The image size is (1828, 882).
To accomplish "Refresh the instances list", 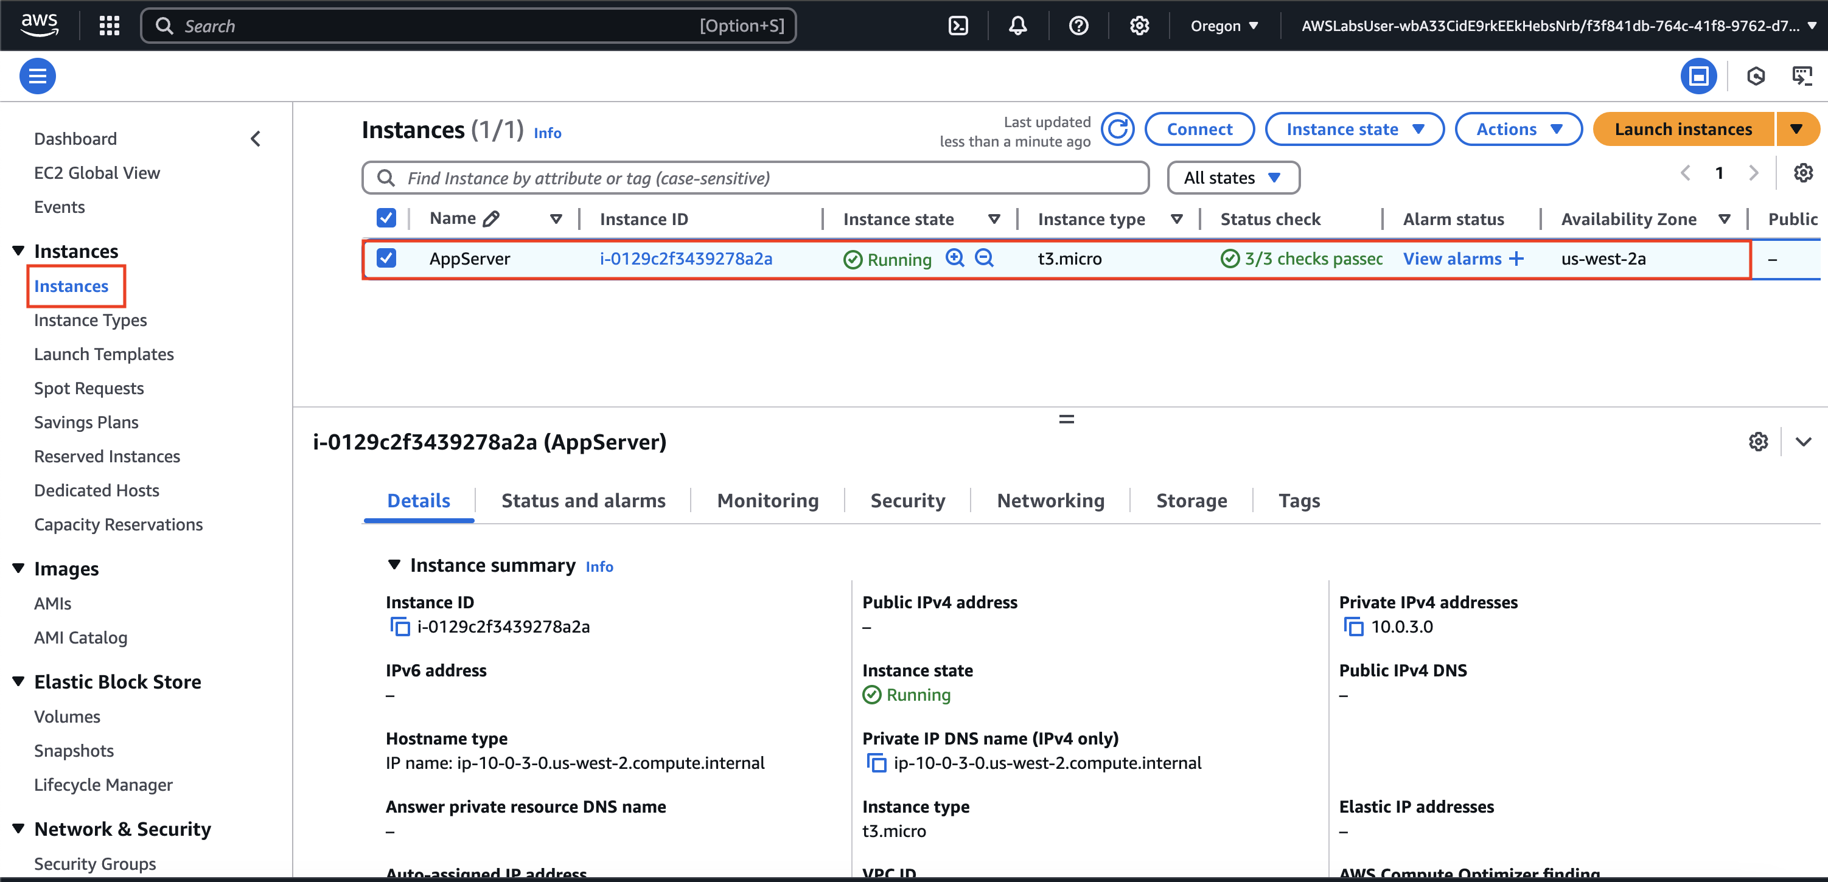I will (1118, 129).
